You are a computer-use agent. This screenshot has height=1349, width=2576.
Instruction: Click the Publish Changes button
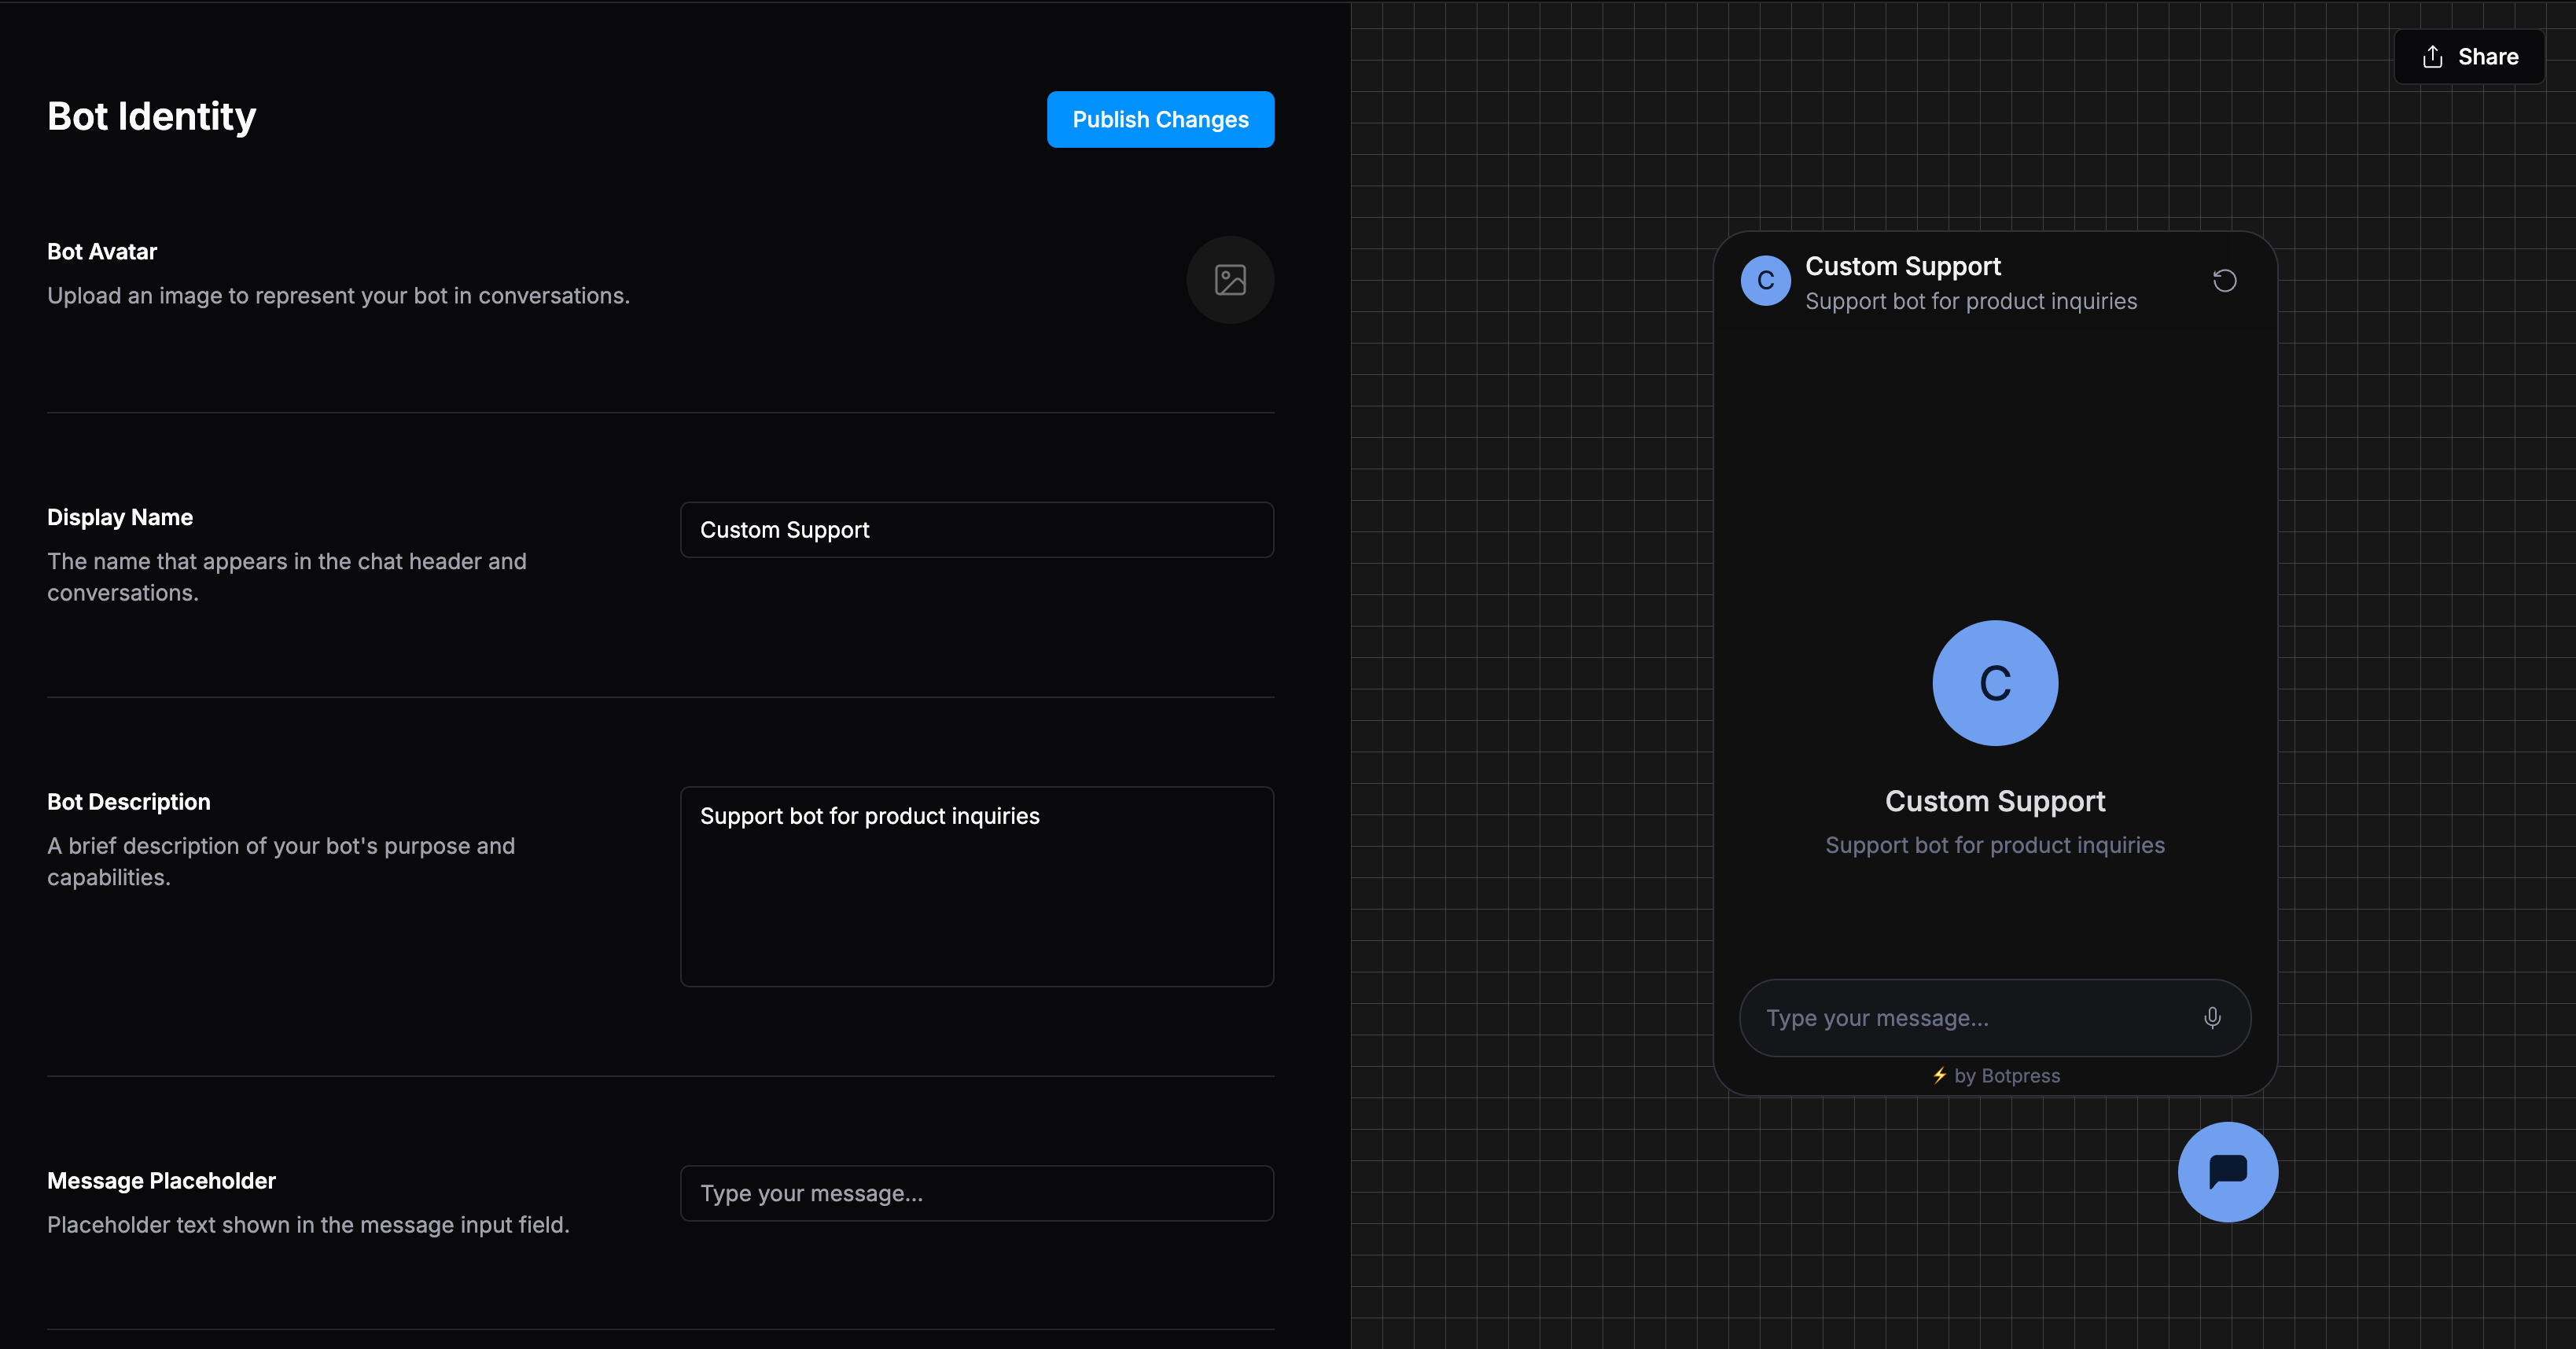(1160, 119)
